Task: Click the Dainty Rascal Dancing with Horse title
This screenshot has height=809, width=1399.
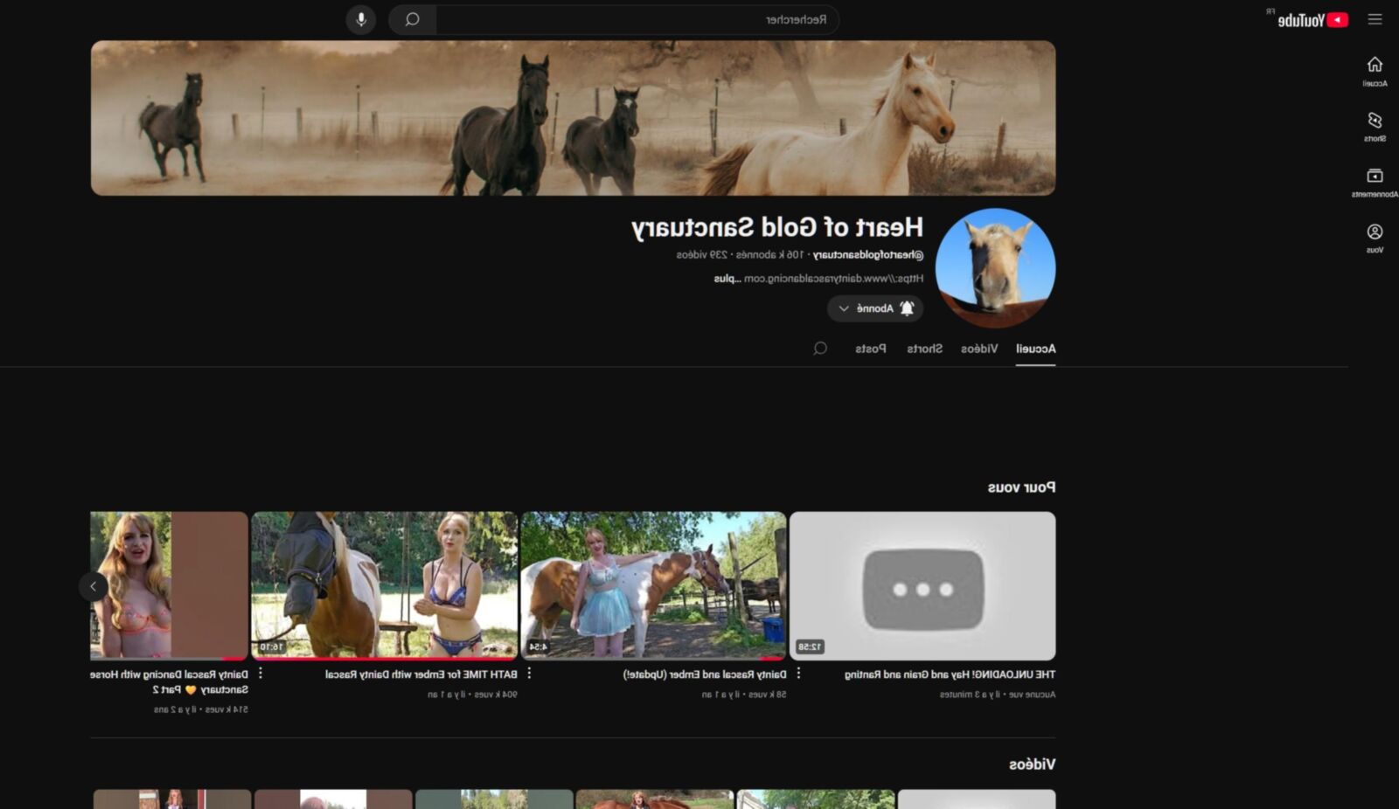Action: click(169, 681)
